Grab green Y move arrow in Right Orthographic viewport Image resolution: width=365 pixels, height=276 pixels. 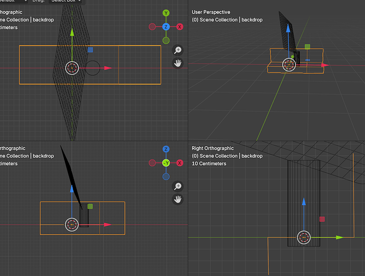coord(340,237)
